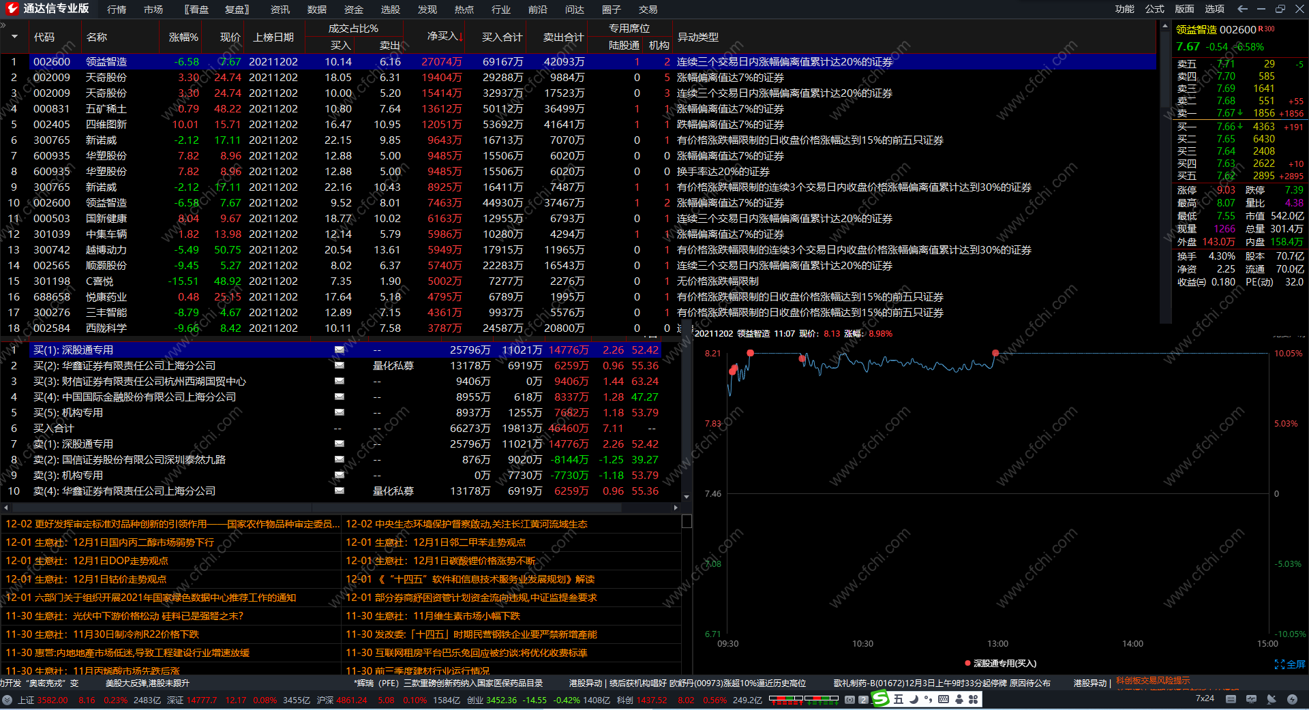Open message envelope for 深股通专用 buy row

(339, 350)
